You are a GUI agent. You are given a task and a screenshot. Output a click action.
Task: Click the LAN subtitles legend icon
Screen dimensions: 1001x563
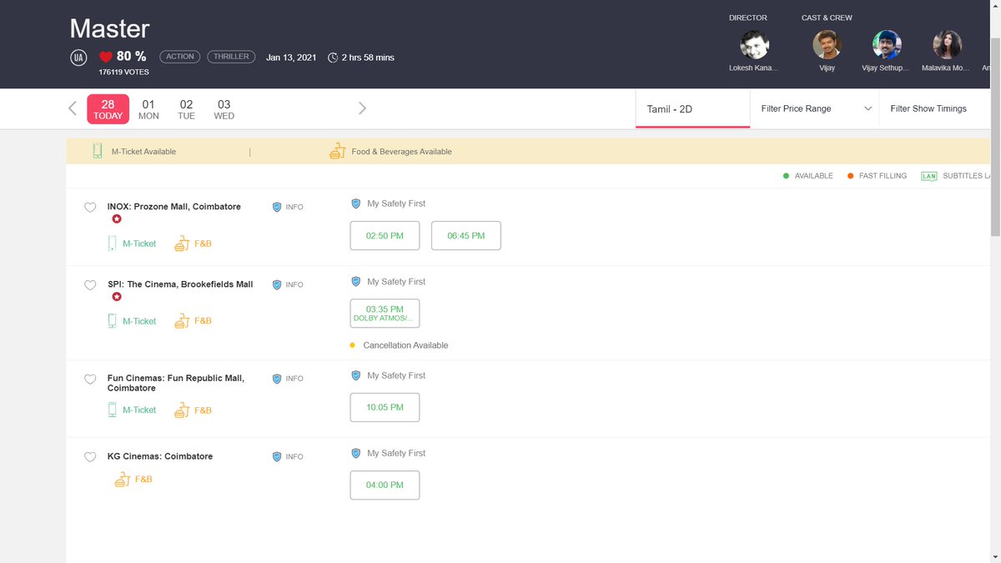[x=929, y=176]
